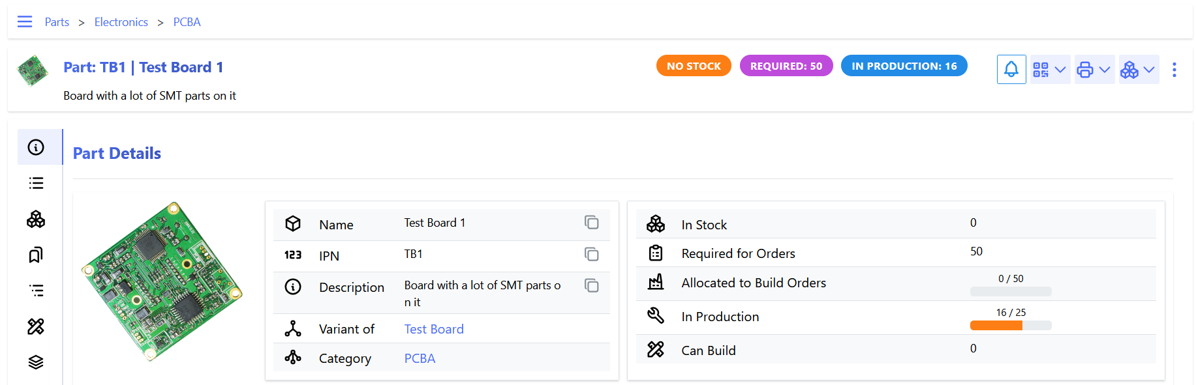Expand the stock actions dropdown
This screenshot has width=1196, height=385.
coord(1138,70)
